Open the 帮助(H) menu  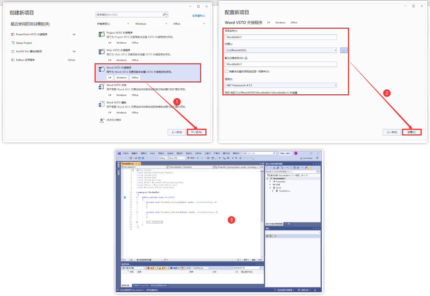236,154
